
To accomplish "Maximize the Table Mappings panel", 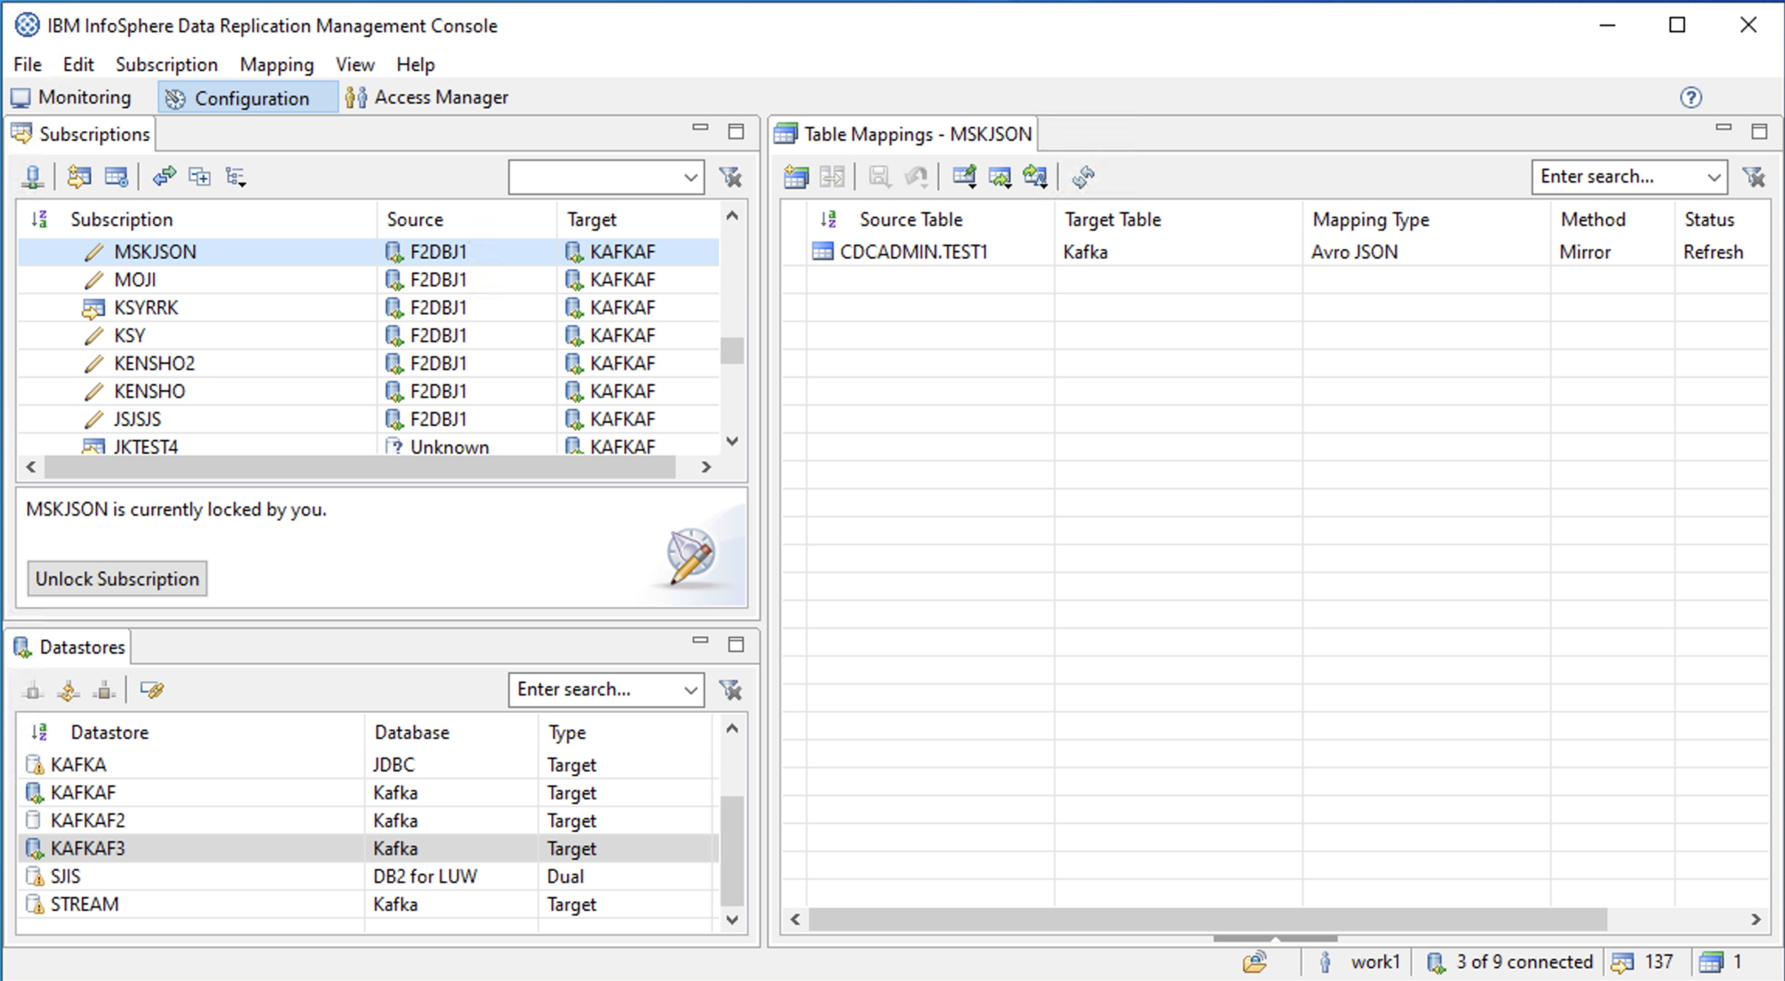I will [x=1760, y=131].
